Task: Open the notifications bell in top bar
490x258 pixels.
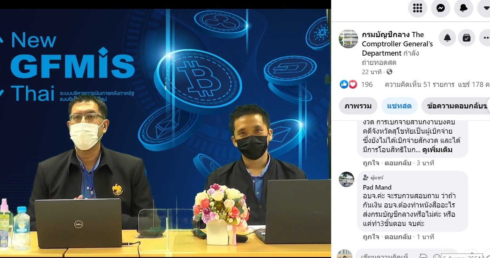Action: pyautogui.click(x=463, y=8)
